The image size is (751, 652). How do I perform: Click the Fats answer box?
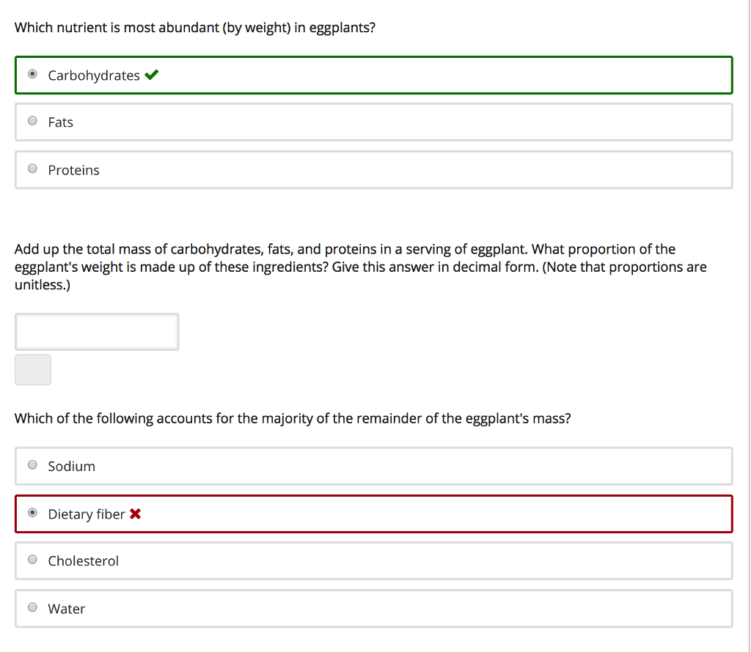[374, 122]
